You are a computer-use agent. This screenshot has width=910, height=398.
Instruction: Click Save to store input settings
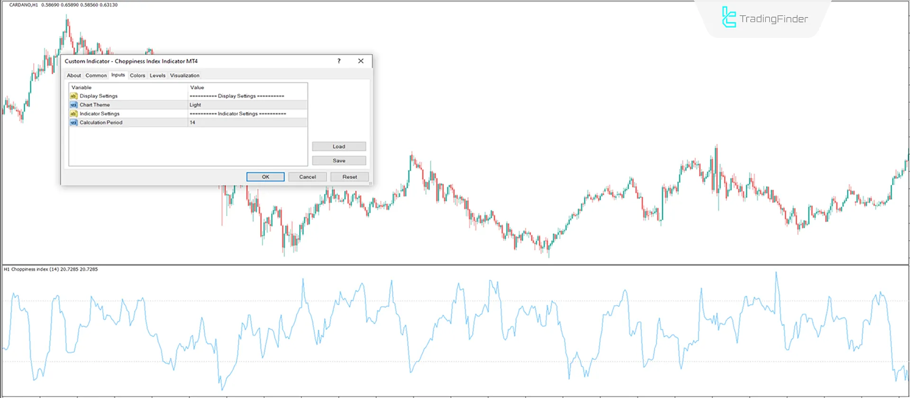339,161
